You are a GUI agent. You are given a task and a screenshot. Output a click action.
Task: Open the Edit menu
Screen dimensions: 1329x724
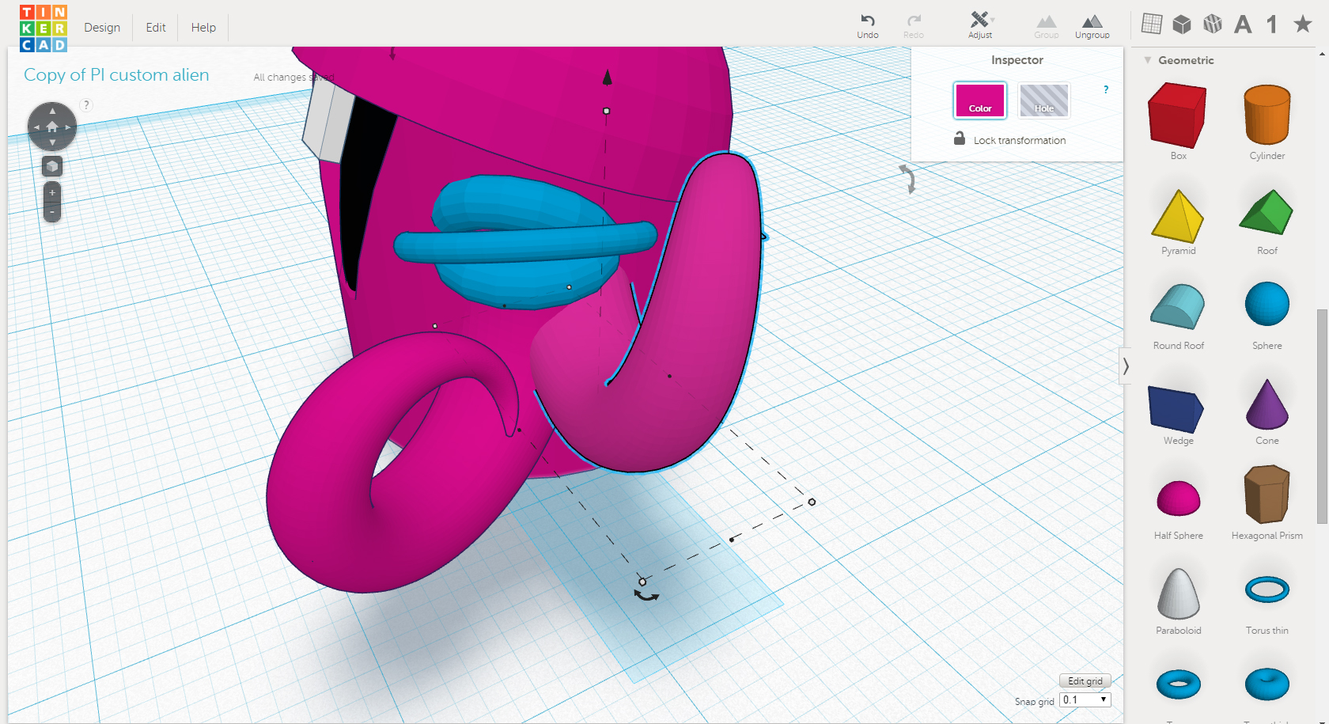pos(156,28)
